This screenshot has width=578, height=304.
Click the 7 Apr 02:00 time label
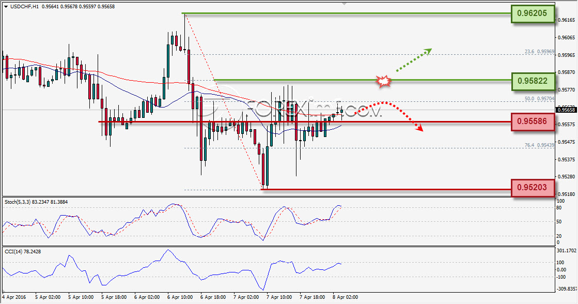coord(246,297)
